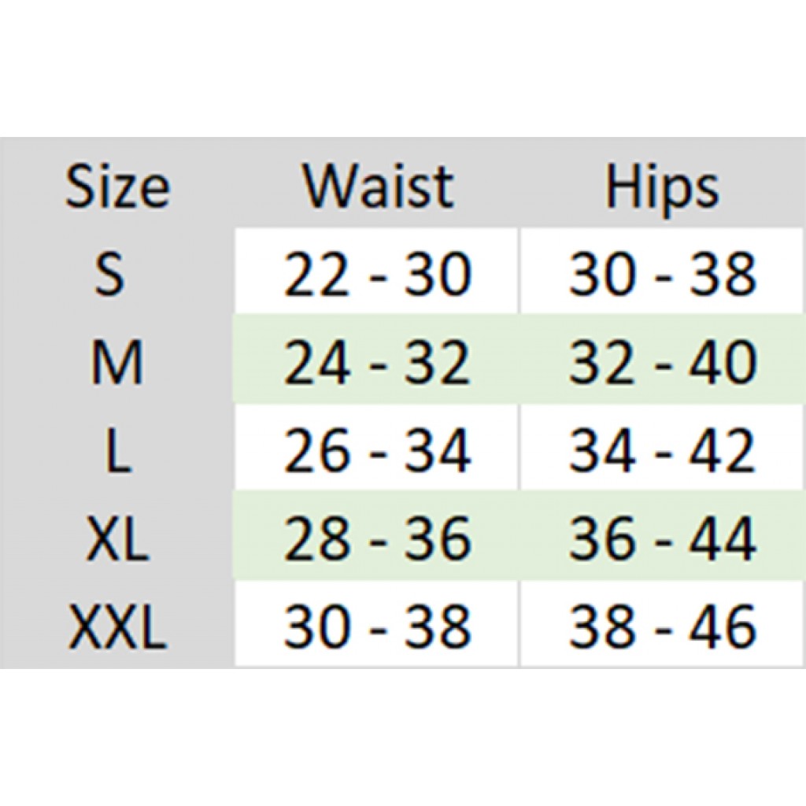Click the Size column header
This screenshot has height=806, width=806.
coord(116,187)
